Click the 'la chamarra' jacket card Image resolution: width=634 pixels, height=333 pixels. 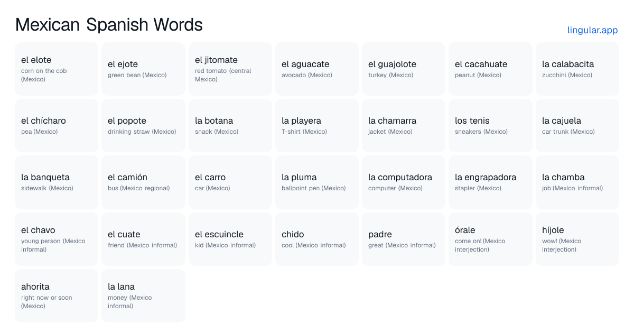(404, 126)
